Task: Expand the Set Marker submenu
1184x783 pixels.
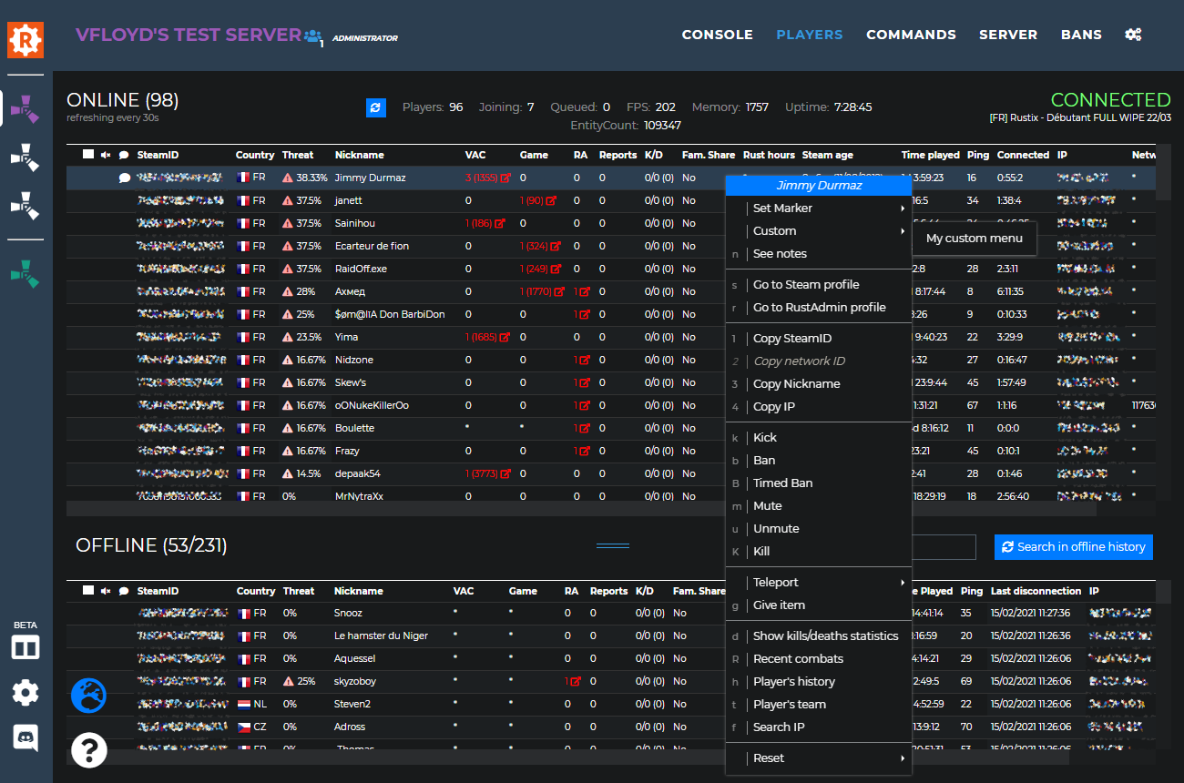Action: point(819,208)
